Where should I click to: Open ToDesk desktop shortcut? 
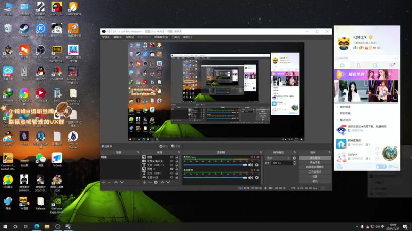pos(57,160)
